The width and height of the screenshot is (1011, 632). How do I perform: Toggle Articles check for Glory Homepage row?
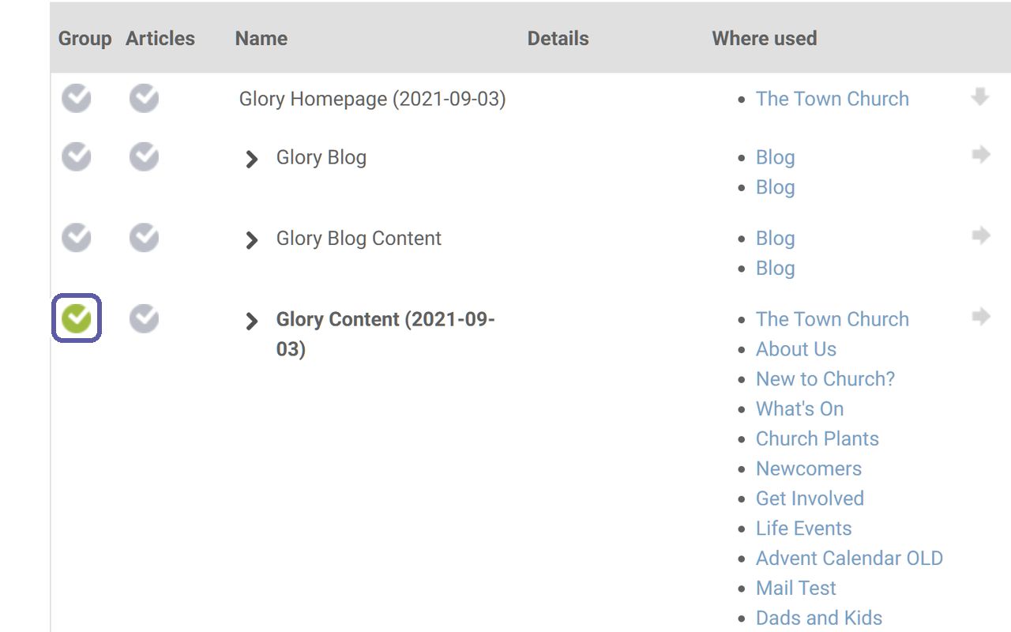coord(144,99)
